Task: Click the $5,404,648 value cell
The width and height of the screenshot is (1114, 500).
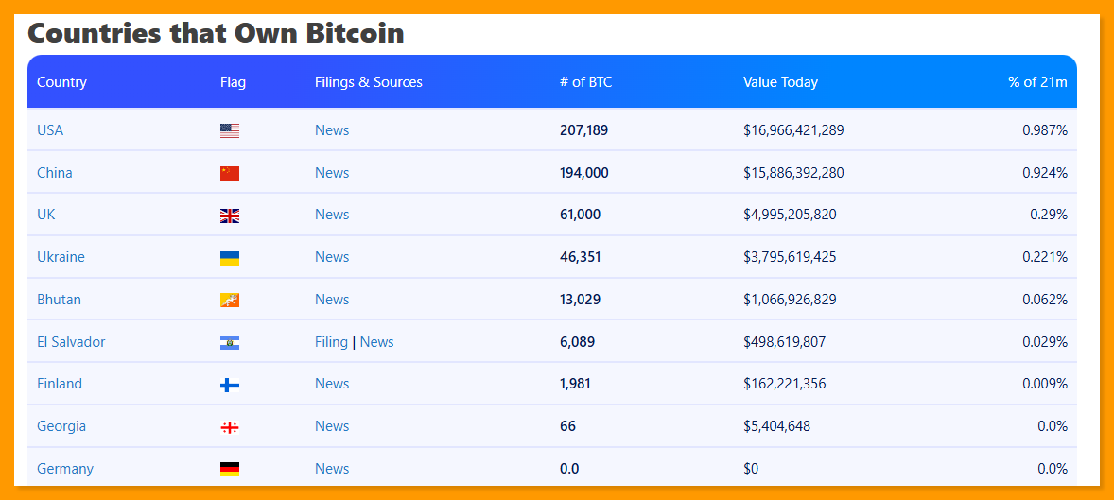Action: point(776,426)
